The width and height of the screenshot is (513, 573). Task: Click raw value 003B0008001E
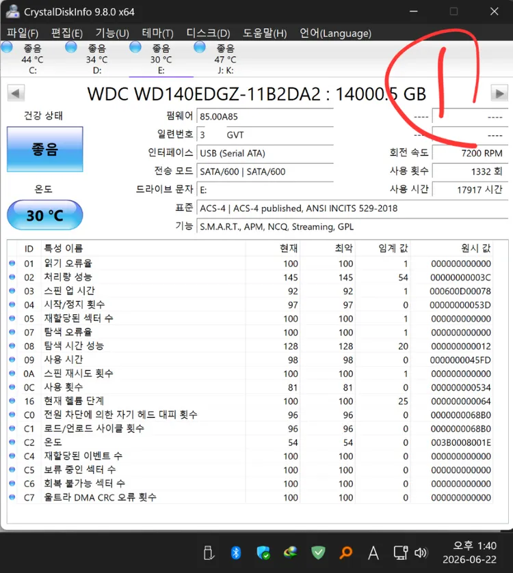pos(460,443)
